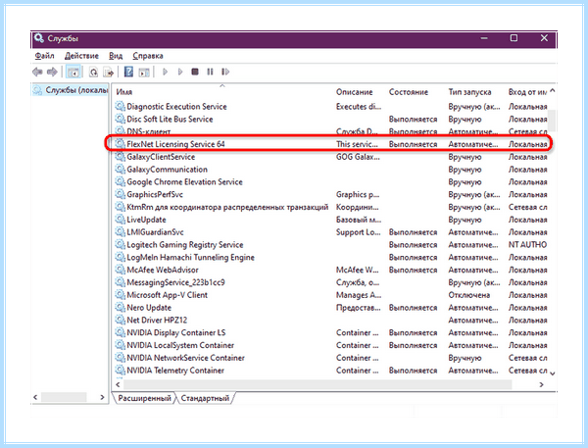Screen dimensions: 588x448
Task: Select NVIDIA Telemetry Container row
Action: (331, 371)
